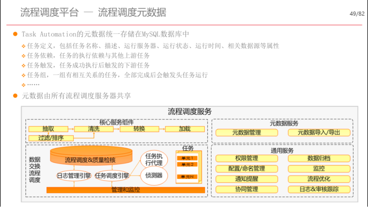Select the 过滤/排序 box

[51, 138]
